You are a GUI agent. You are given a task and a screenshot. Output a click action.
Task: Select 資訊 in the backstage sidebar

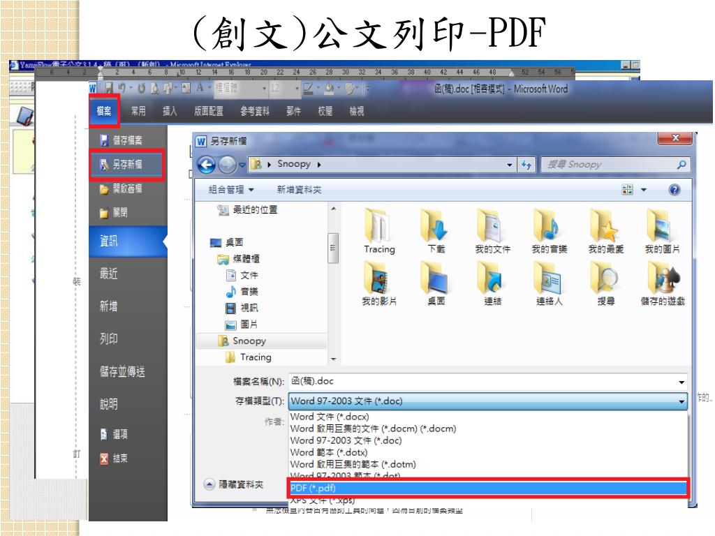pyautogui.click(x=128, y=241)
